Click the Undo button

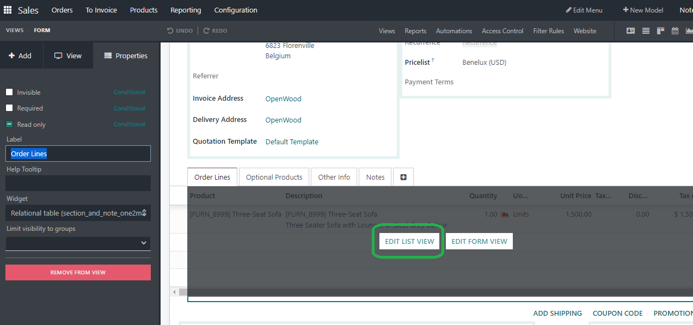(180, 31)
